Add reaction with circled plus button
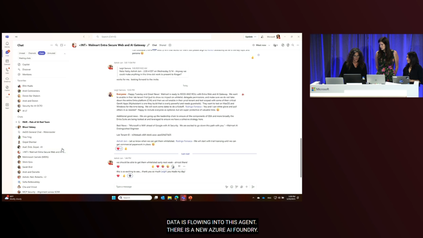This screenshot has width=423, height=238. (x=130, y=176)
